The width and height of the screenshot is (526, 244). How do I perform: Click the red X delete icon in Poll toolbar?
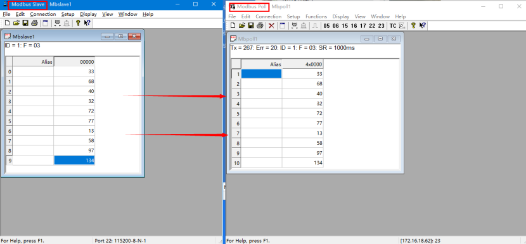[271, 25]
